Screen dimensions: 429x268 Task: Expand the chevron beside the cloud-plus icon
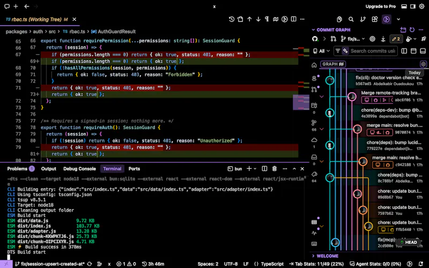point(415,39)
